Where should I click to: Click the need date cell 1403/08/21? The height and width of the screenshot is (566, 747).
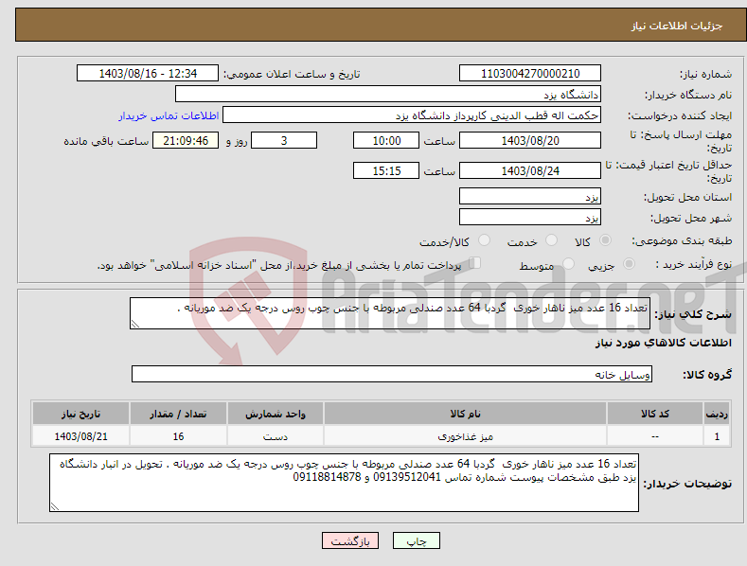click(x=81, y=436)
